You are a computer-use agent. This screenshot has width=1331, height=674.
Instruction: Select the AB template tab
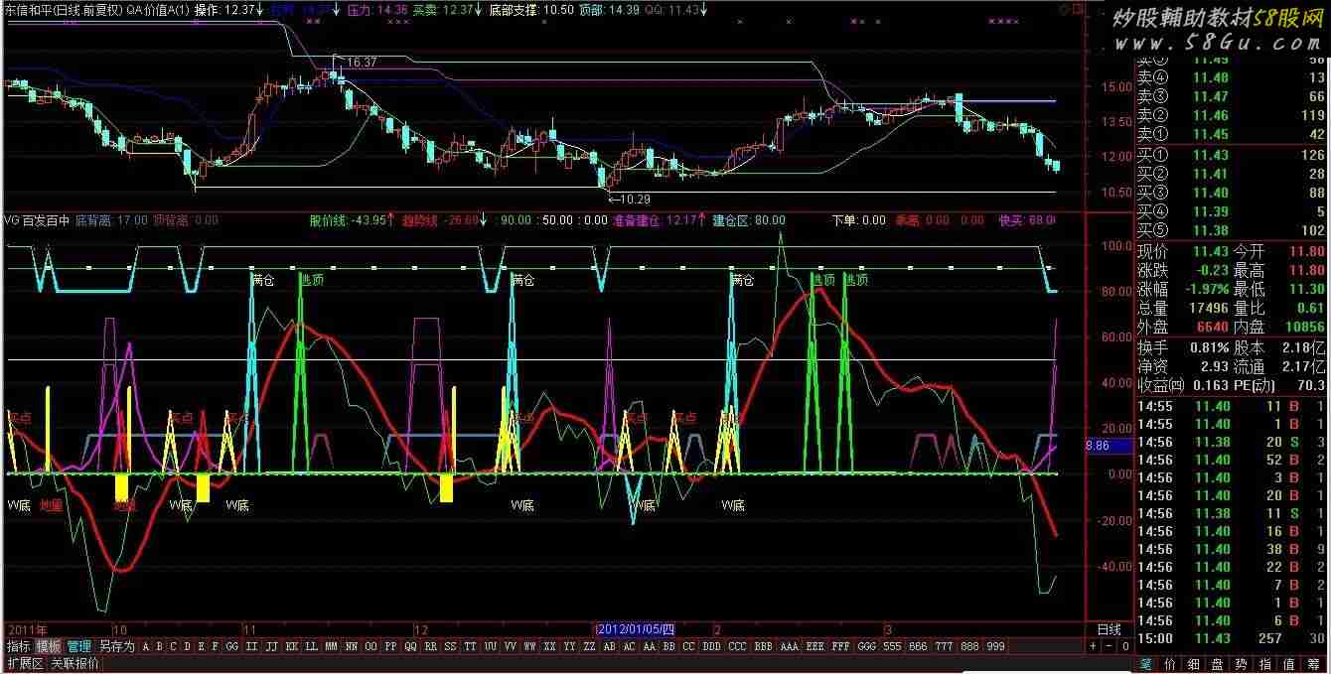[610, 646]
